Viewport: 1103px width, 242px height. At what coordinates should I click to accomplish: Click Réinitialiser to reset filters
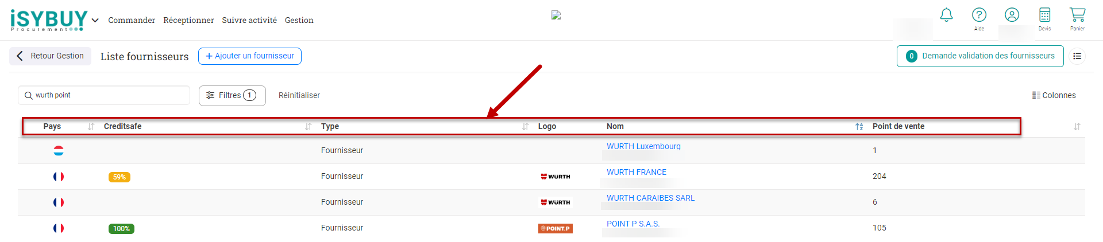(x=299, y=95)
